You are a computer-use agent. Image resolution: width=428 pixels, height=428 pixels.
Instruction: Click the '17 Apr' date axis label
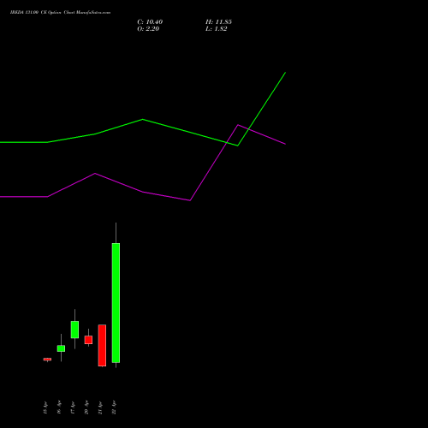point(73,407)
